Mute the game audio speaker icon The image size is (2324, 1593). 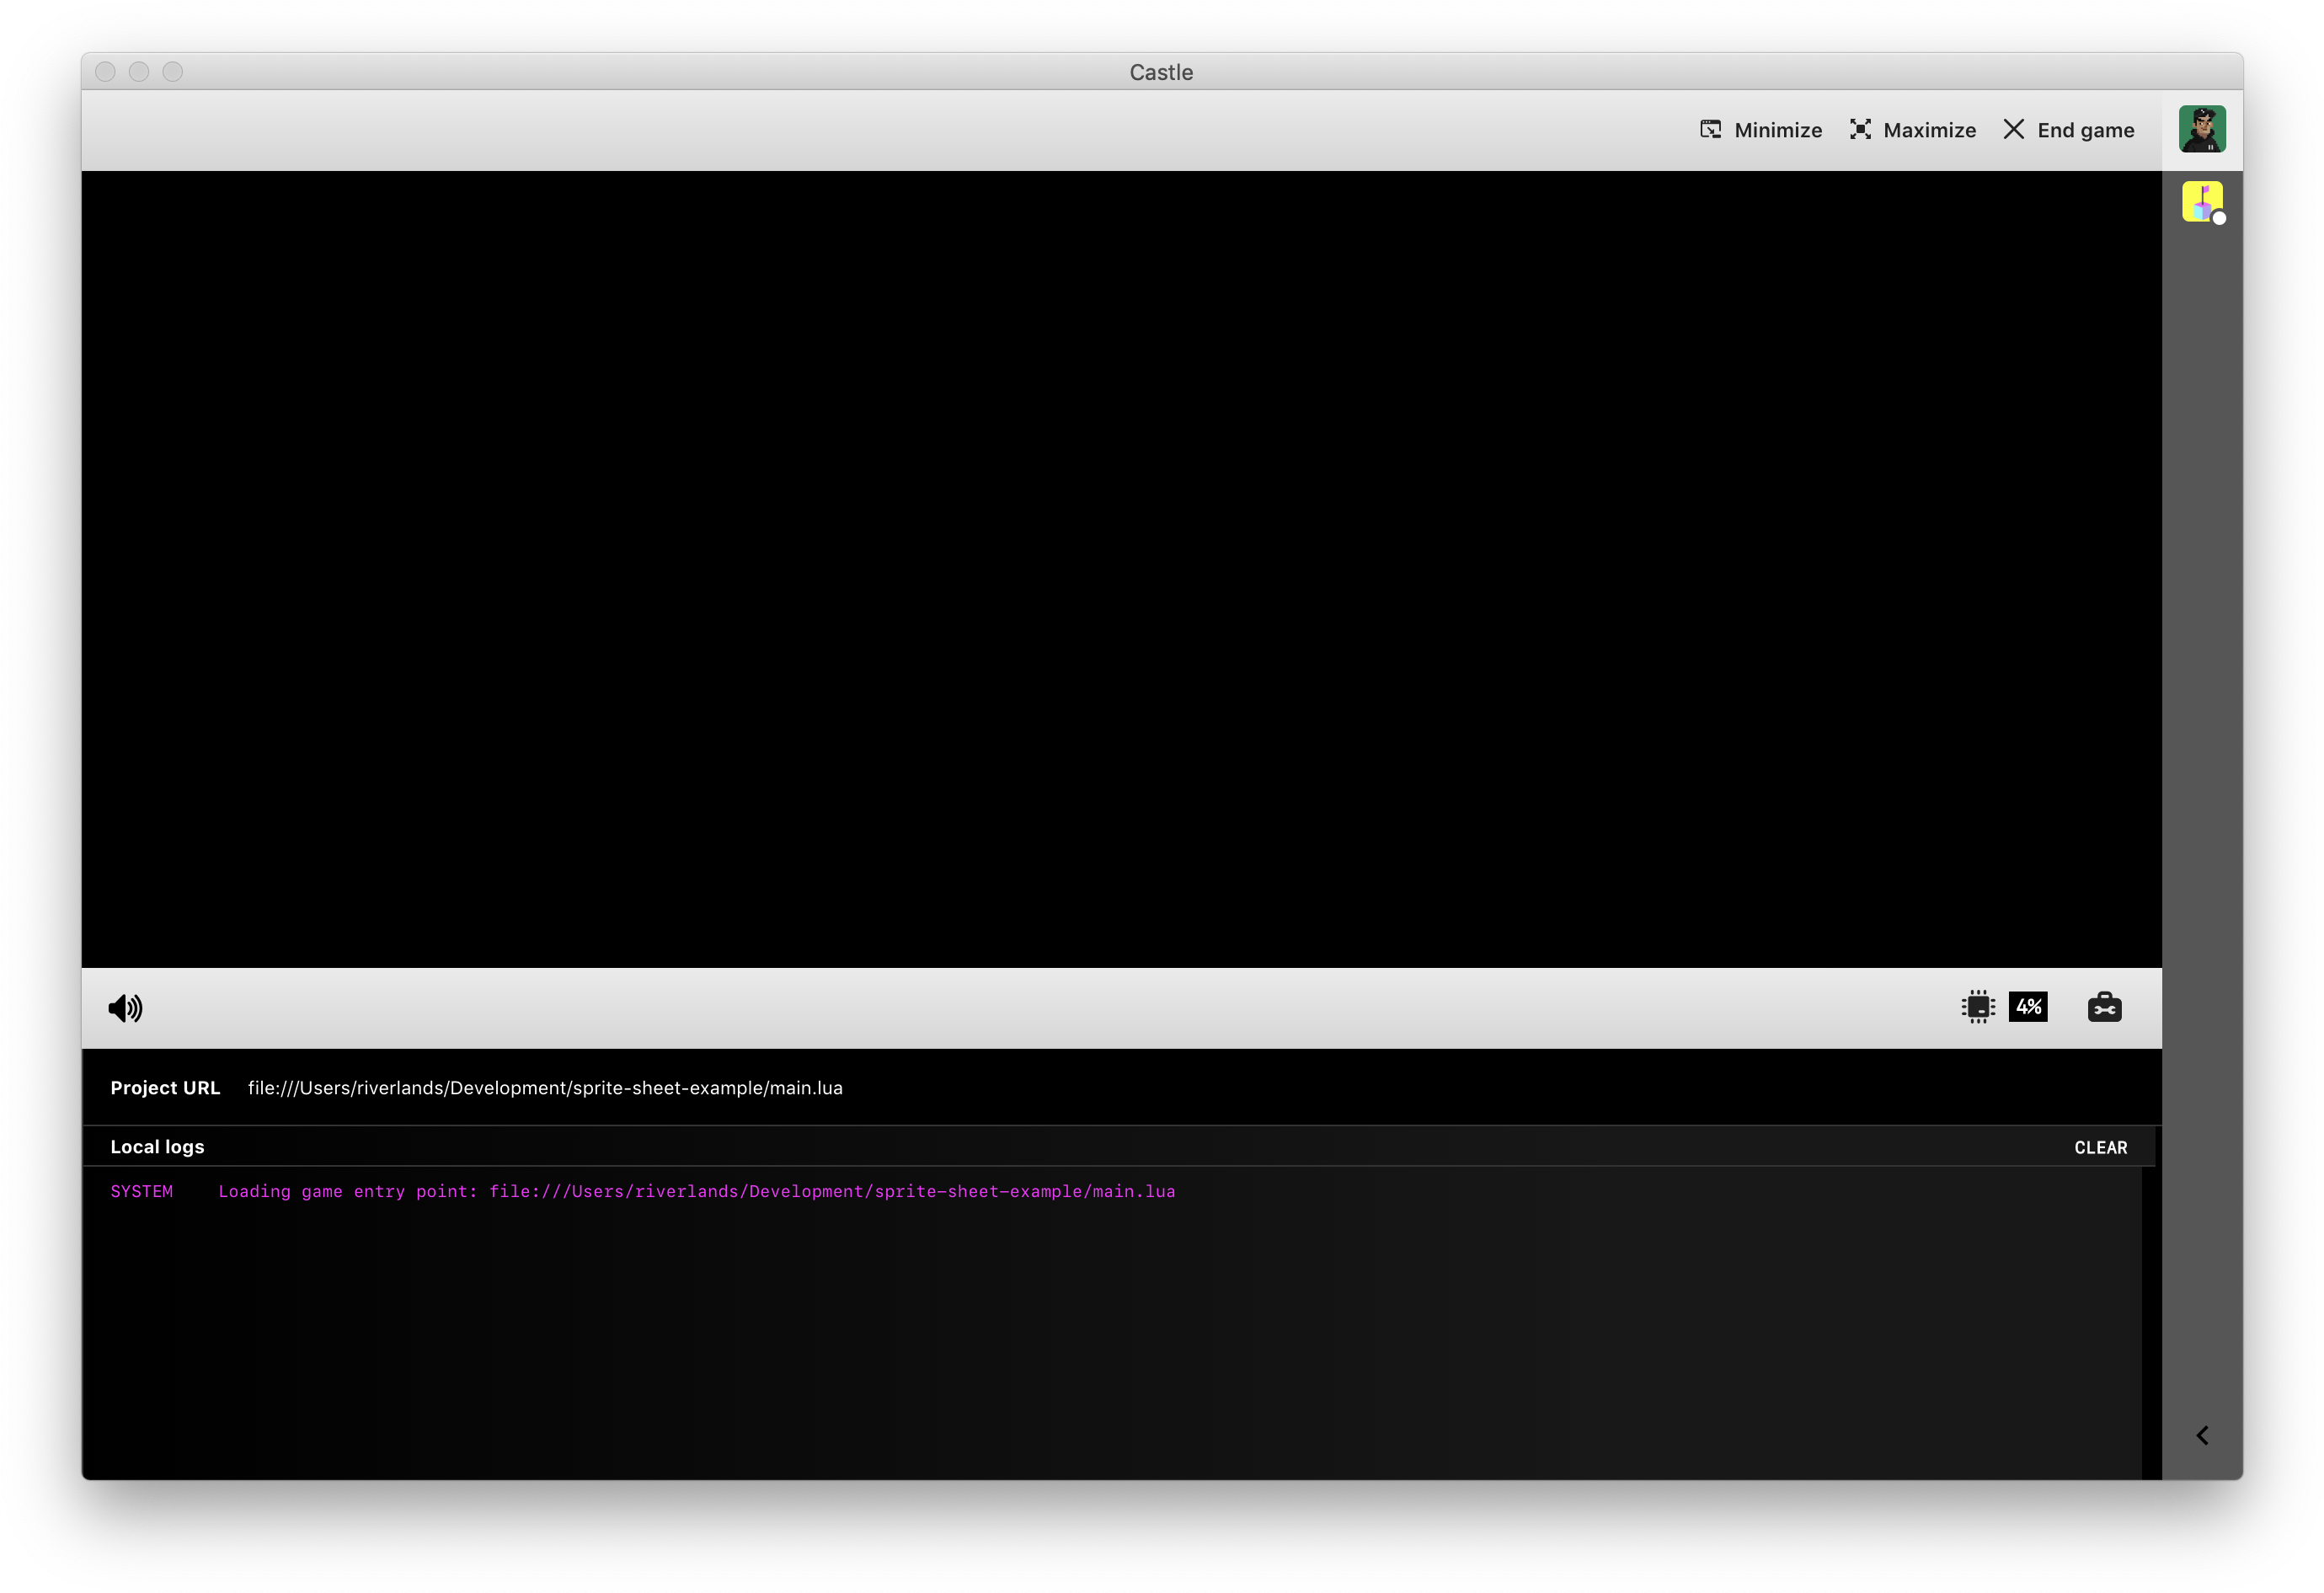pos(125,1008)
